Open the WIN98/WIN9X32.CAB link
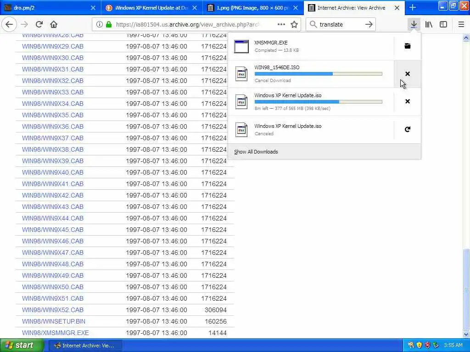470x352 pixels. point(53,81)
